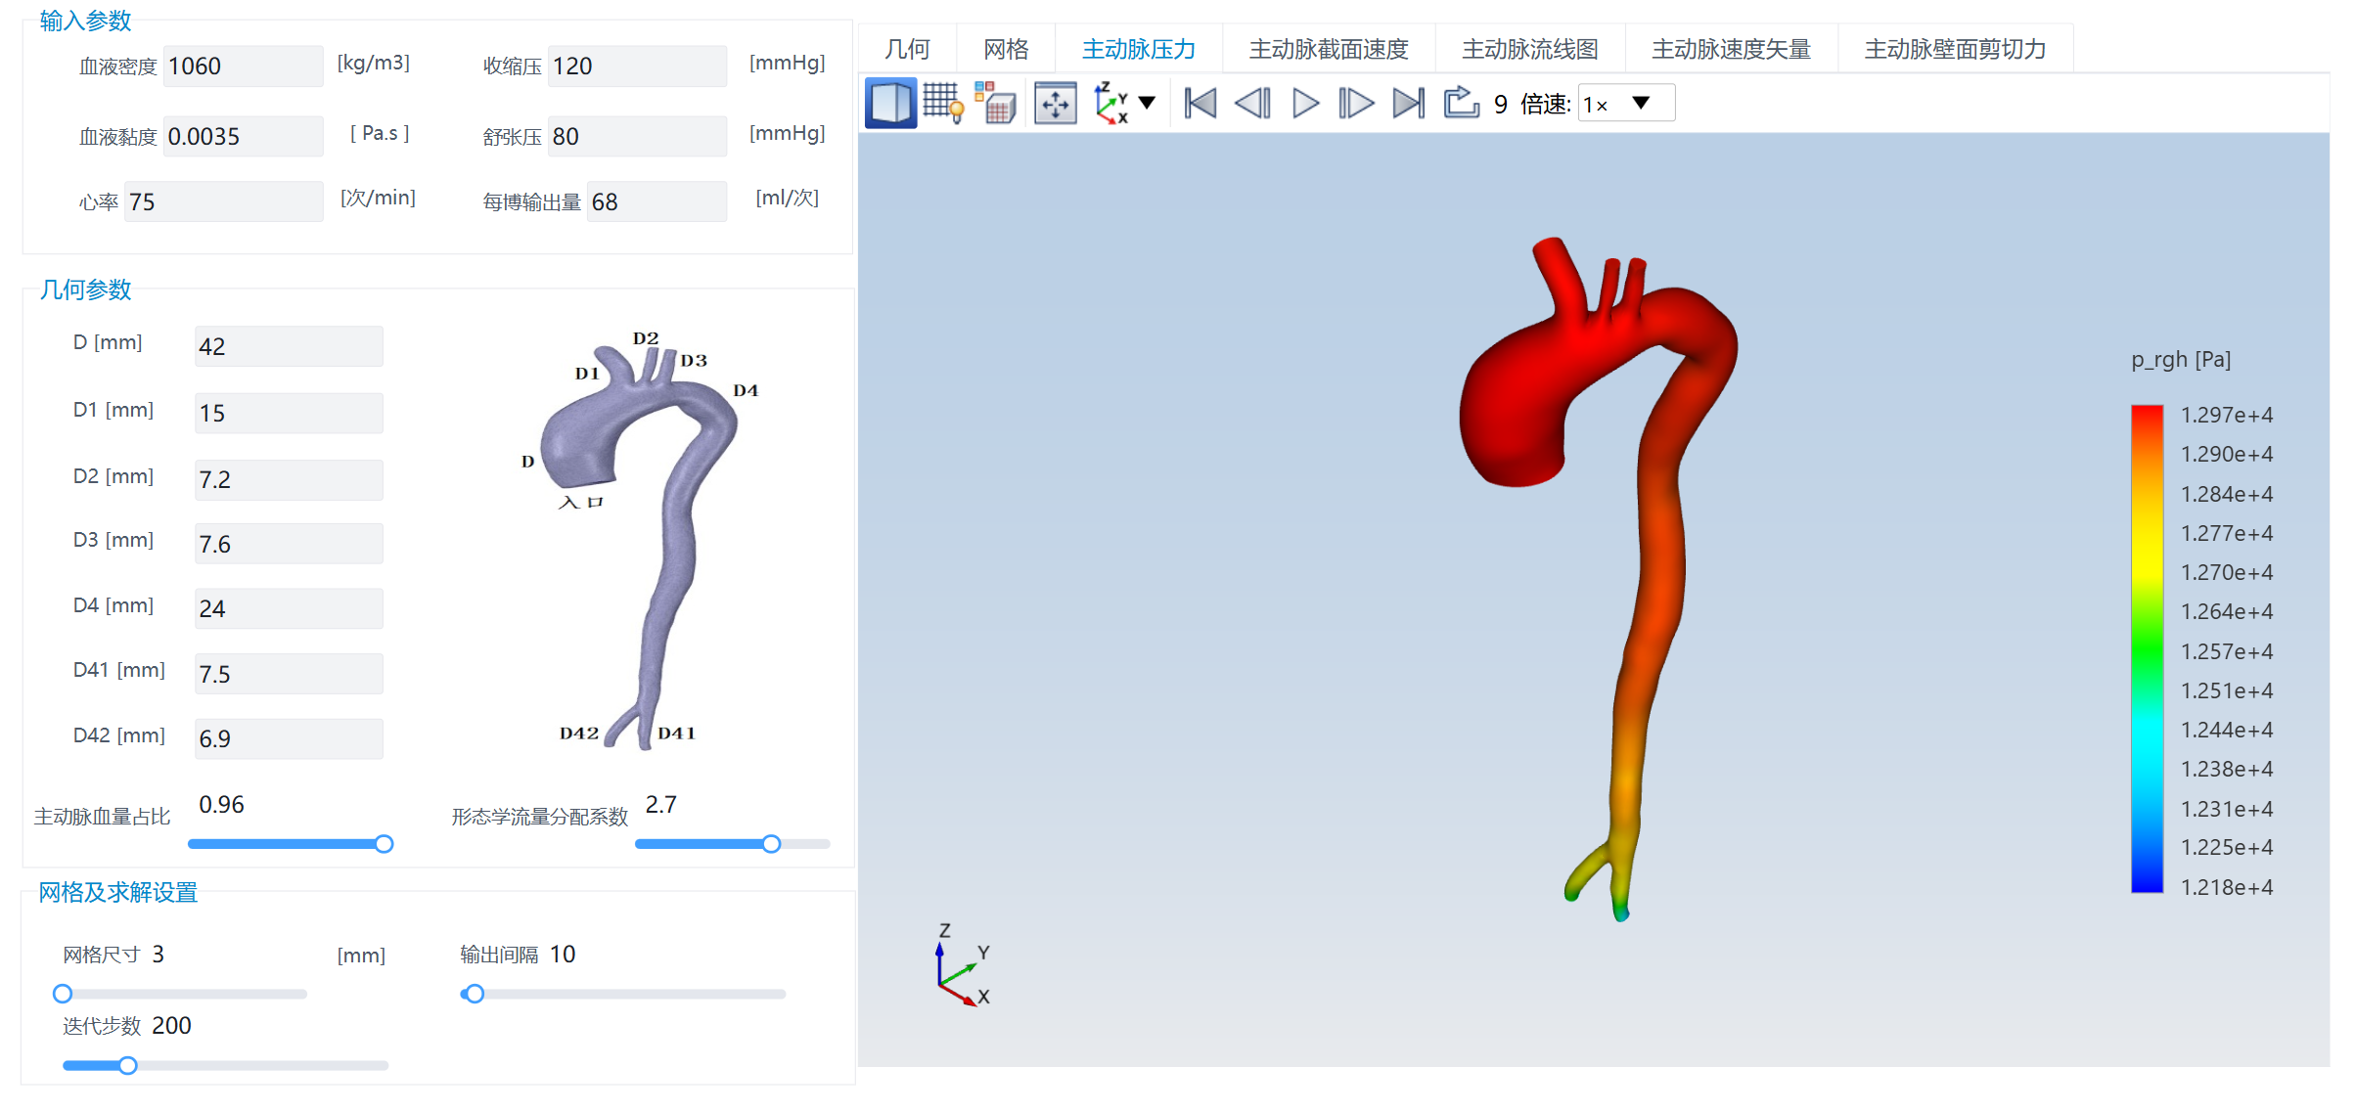Click the 心率 input field
This screenshot has width=2355, height=1112.
223,201
